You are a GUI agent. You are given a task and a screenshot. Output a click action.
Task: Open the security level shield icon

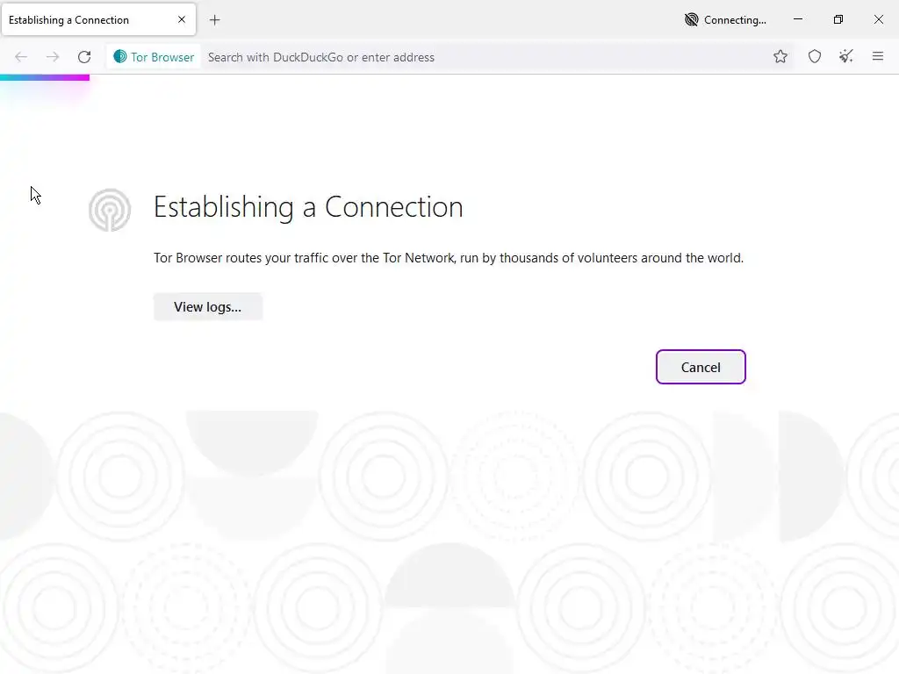tap(815, 56)
